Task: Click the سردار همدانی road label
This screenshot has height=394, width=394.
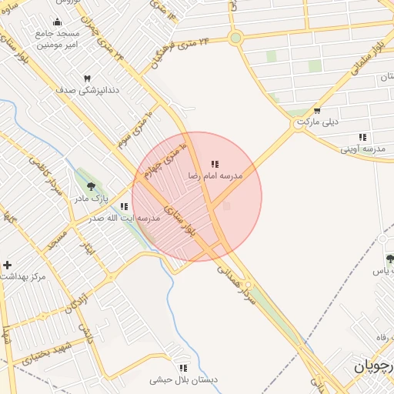Action: pyautogui.click(x=236, y=285)
